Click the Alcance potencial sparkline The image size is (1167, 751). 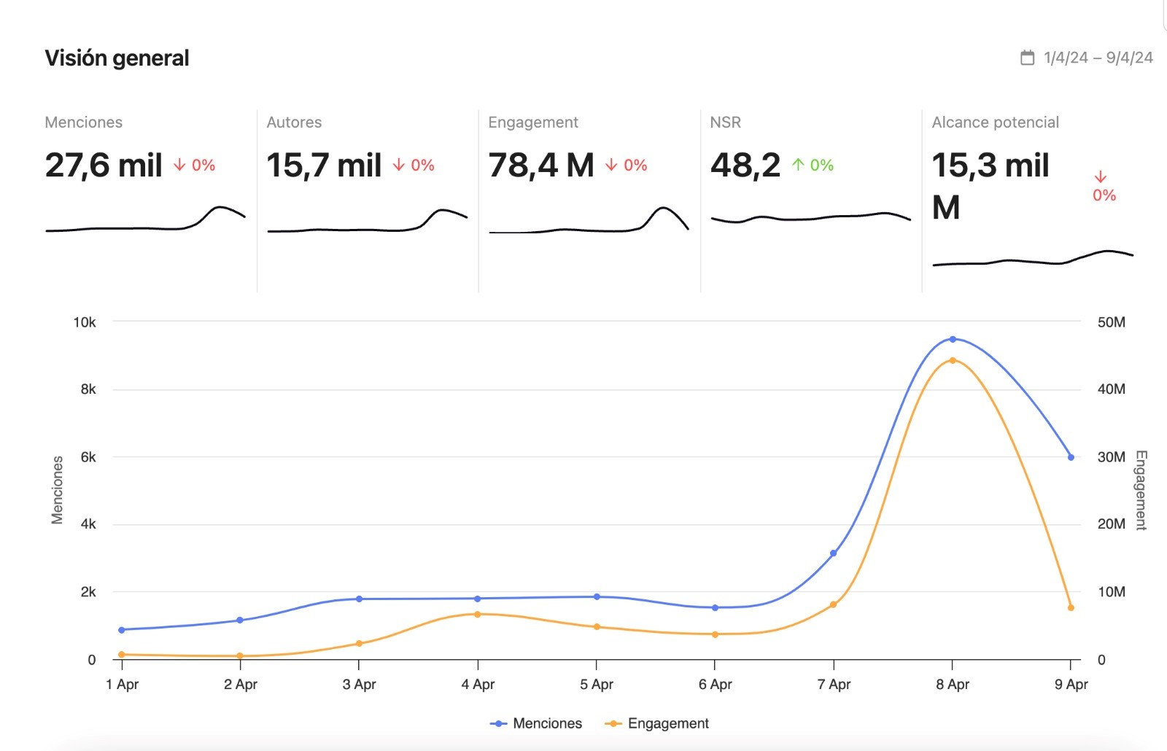tap(1032, 259)
